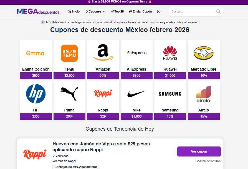Click the Cupones de Tendencia de Hoy heading
The height and width of the screenshot is (169, 248).
click(120, 129)
